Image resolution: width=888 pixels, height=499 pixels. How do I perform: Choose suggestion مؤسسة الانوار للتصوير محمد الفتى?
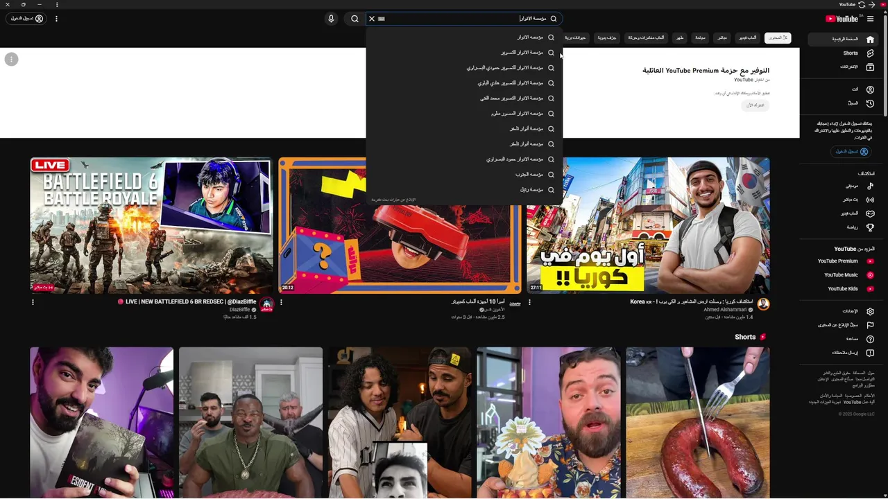tap(464, 98)
